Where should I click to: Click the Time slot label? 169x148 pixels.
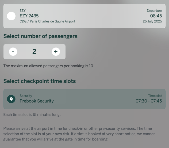pyautogui.click(x=155, y=96)
